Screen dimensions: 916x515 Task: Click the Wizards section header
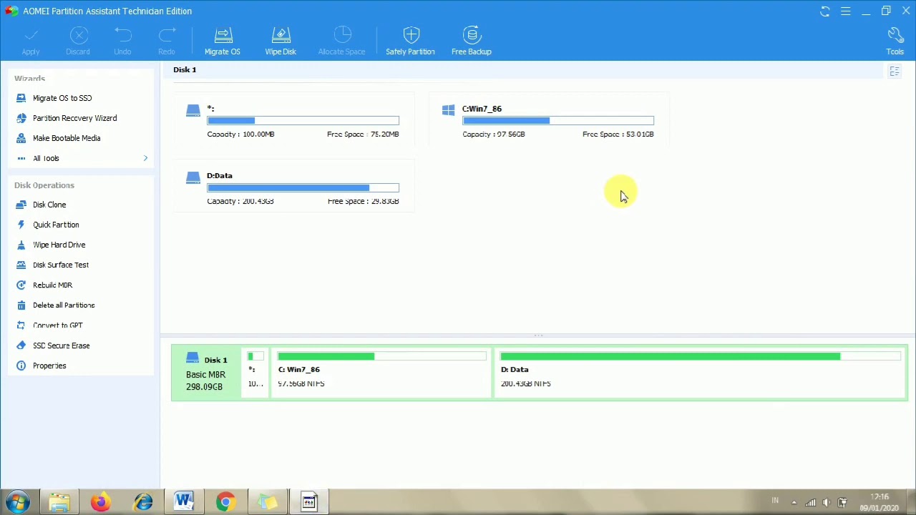(x=29, y=79)
